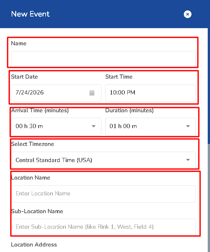Click the Sub-Location Name input field
The height and width of the screenshot is (252, 210).
click(103, 227)
